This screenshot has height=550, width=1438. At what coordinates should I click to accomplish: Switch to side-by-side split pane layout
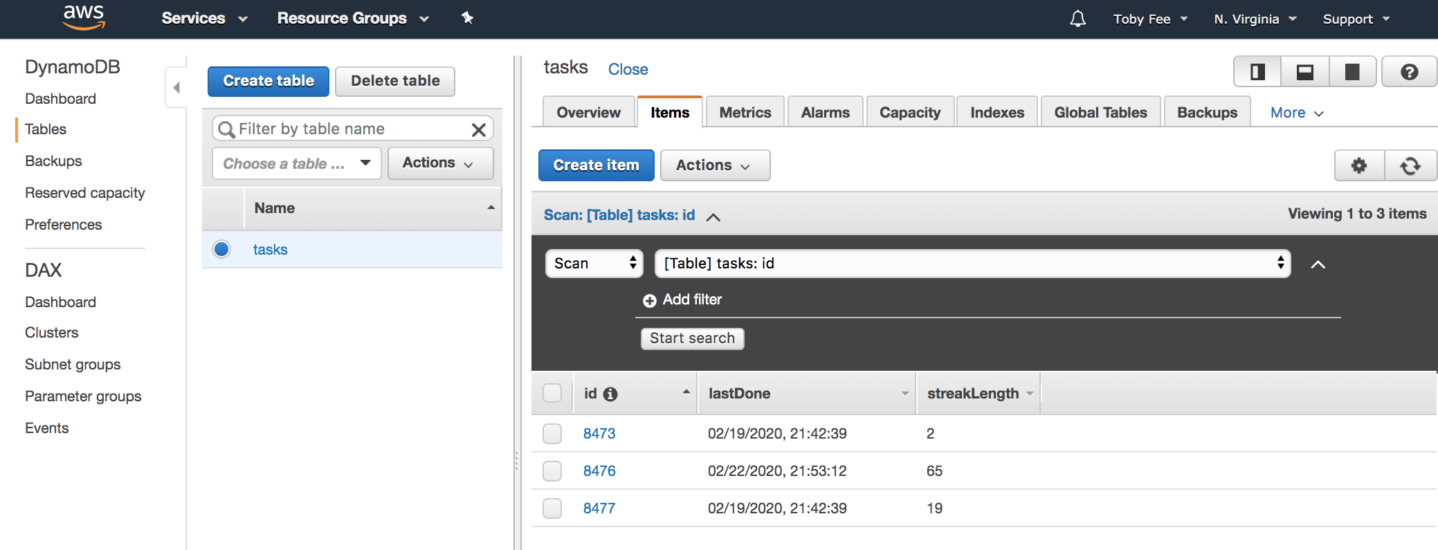[x=1257, y=71]
